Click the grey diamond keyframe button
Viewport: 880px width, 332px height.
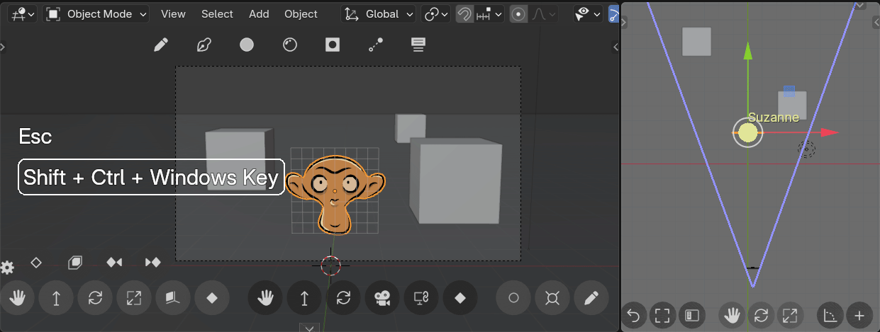[x=211, y=298]
